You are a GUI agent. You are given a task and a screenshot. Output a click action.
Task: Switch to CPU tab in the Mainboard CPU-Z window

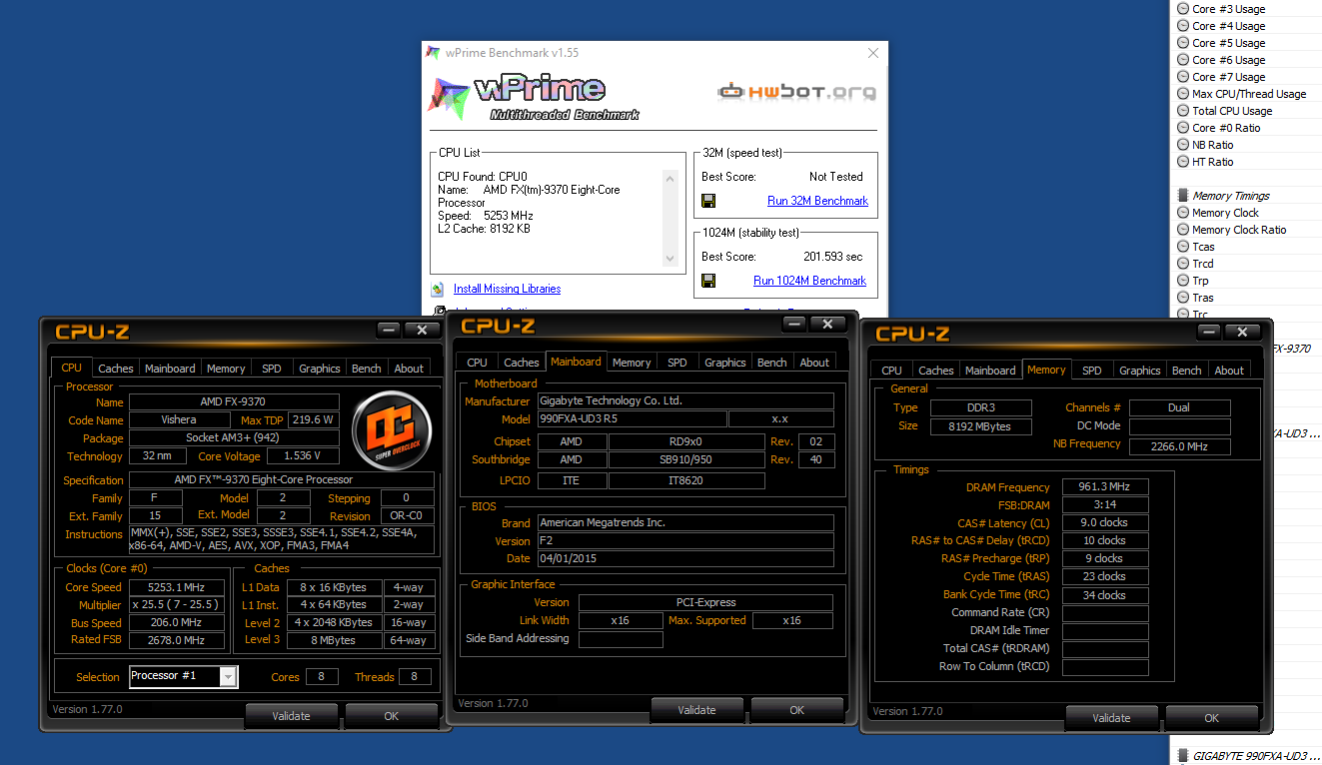pyautogui.click(x=478, y=363)
